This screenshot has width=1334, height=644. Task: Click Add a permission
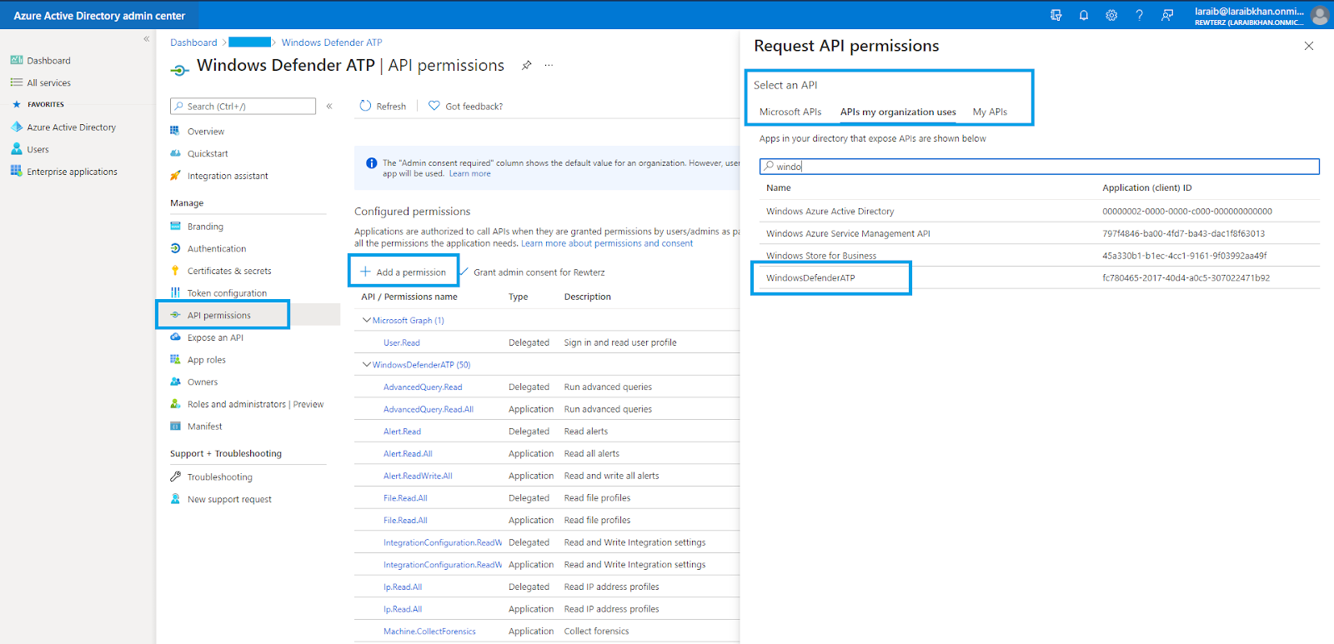tap(404, 272)
